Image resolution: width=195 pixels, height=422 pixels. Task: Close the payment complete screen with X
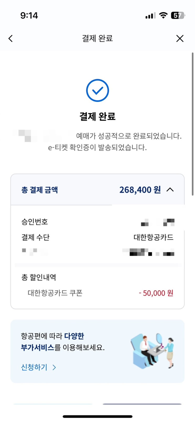180,39
